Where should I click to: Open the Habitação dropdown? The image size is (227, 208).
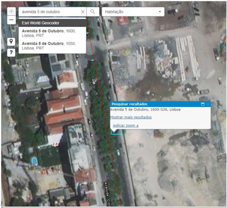(x=133, y=12)
